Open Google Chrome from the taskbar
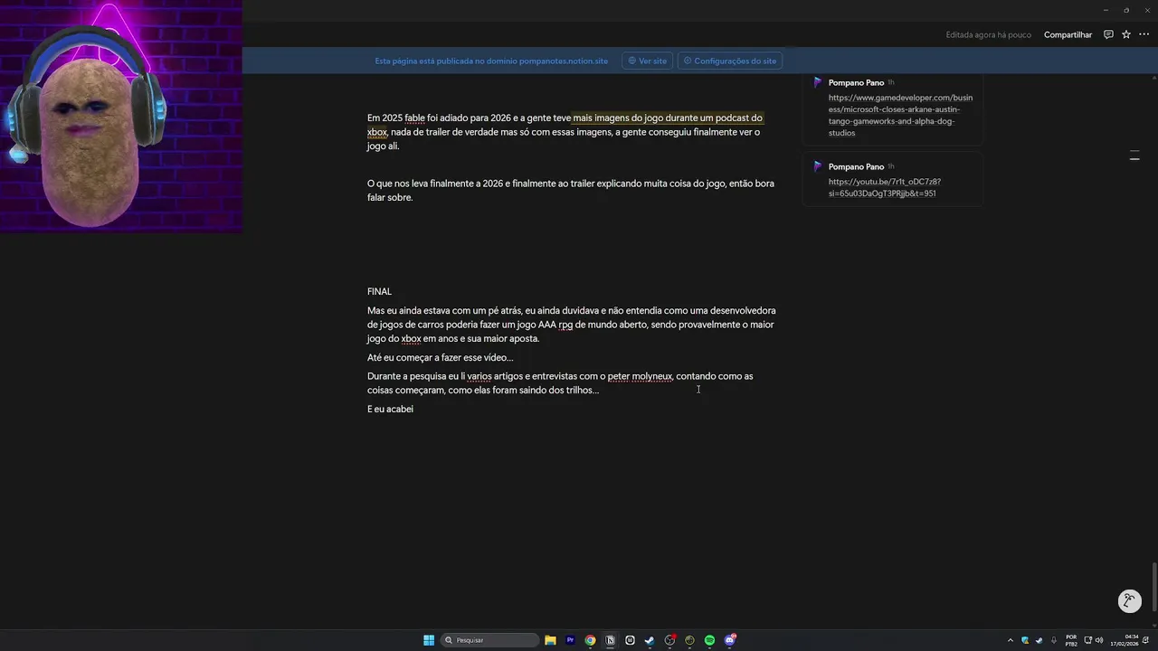 pos(590,640)
